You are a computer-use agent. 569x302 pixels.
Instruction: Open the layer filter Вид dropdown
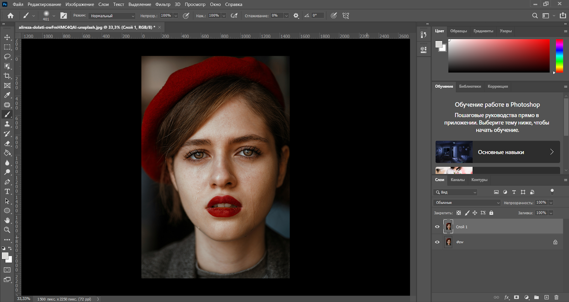[455, 192]
